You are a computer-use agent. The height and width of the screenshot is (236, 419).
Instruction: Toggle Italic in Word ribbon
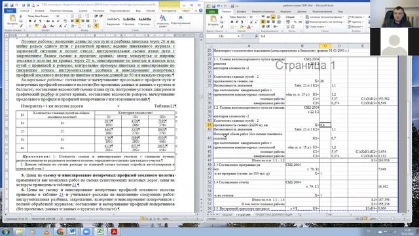tap(35, 21)
